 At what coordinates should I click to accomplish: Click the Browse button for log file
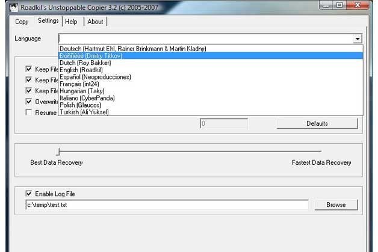point(336,204)
